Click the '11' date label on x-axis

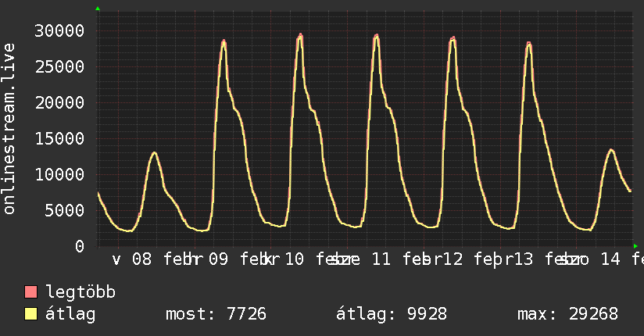pos(381,259)
